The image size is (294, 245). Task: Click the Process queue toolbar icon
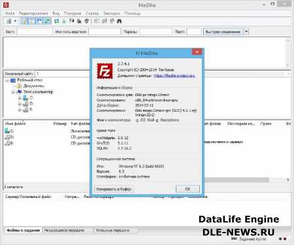pos(64,21)
